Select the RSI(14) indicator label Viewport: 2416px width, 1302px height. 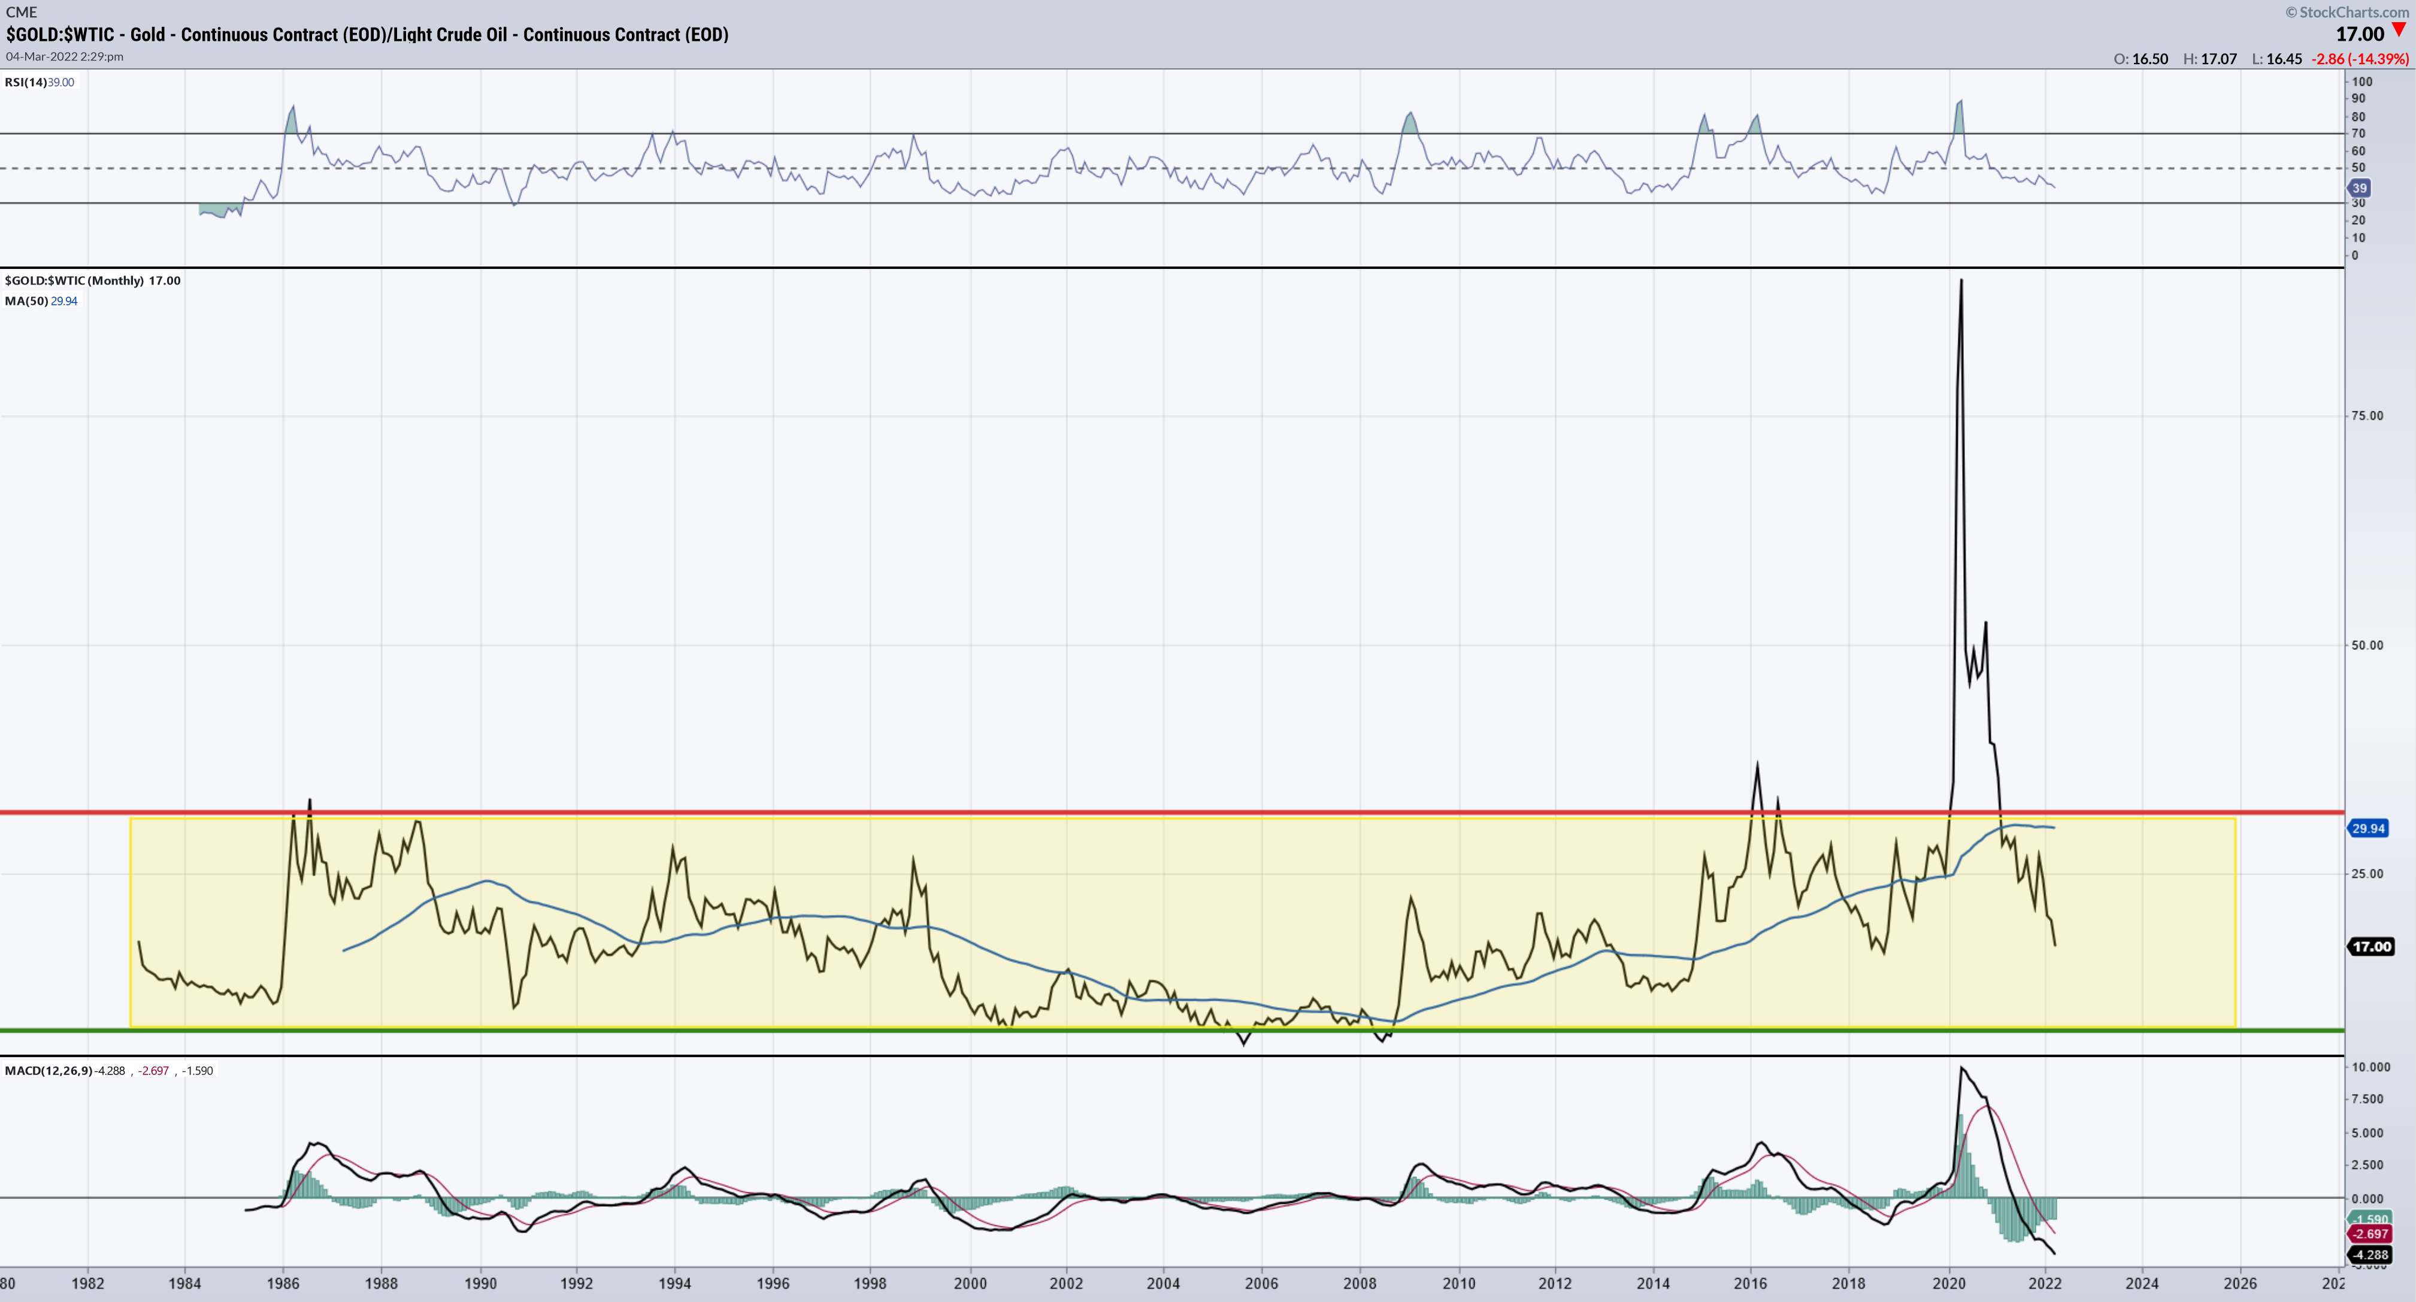(25, 83)
